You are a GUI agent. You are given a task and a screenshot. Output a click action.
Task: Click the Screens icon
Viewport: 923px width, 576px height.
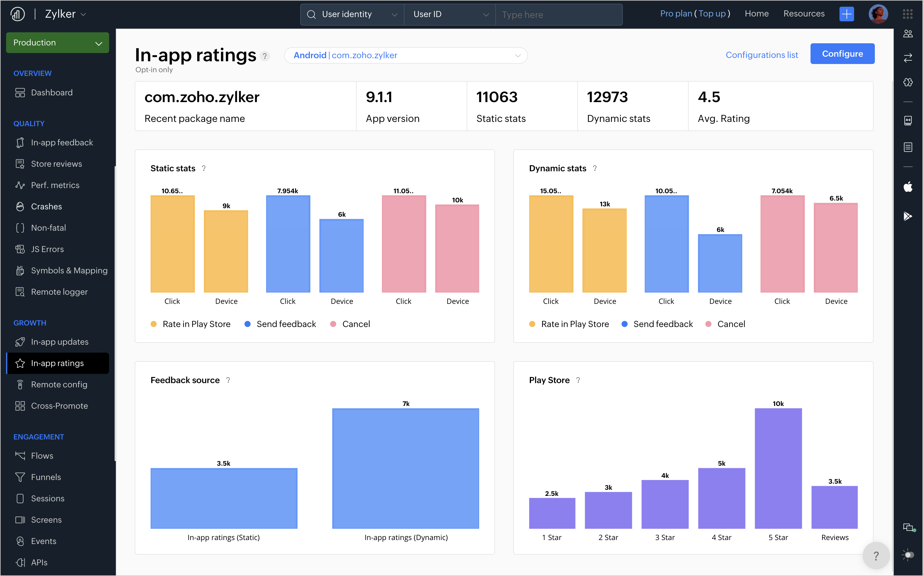point(20,520)
